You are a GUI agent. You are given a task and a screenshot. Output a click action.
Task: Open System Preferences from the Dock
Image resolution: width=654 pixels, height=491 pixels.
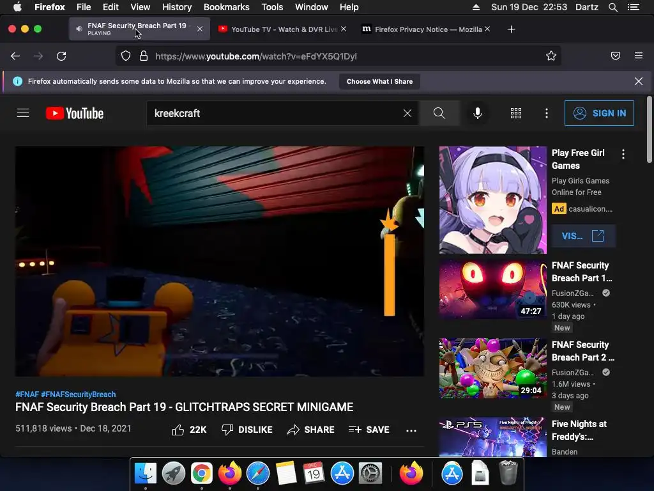click(x=370, y=473)
